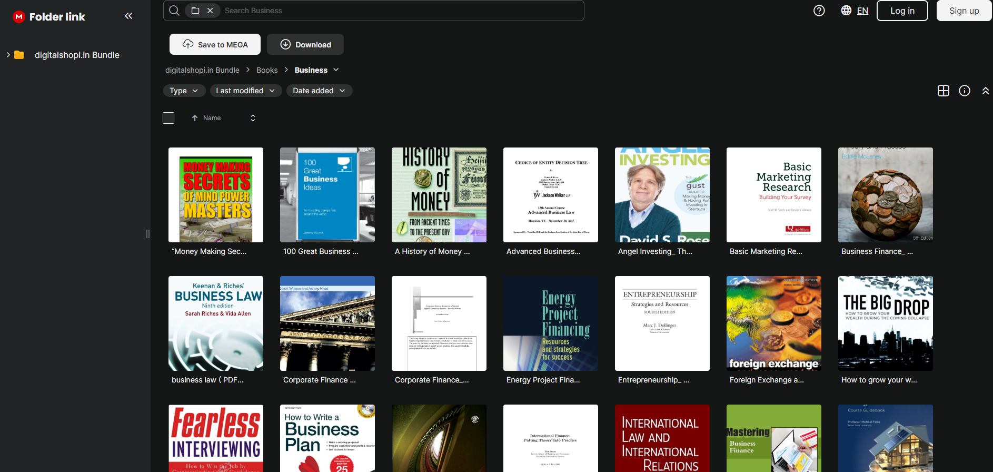Toggle the select-all checkbox
The width and height of the screenshot is (993, 472).
coord(168,118)
